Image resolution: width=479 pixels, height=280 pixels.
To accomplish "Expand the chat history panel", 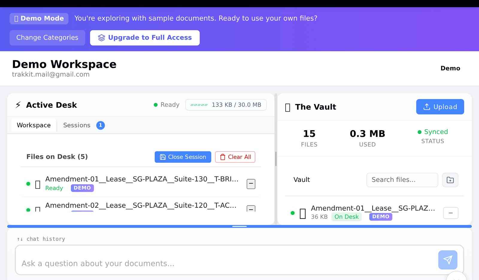I will click(x=41, y=239).
